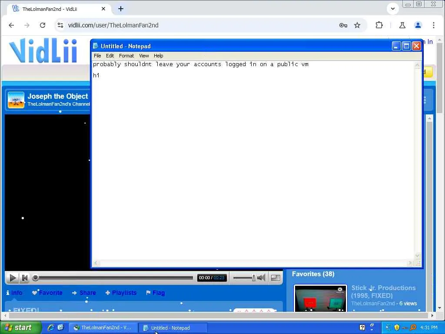Image resolution: width=445 pixels, height=334 pixels.
Task: Click the page horizontal scrollbar track
Action: pyautogui.click(x=219, y=315)
